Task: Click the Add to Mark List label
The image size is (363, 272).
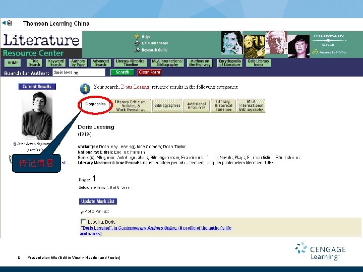Action: [96, 211]
